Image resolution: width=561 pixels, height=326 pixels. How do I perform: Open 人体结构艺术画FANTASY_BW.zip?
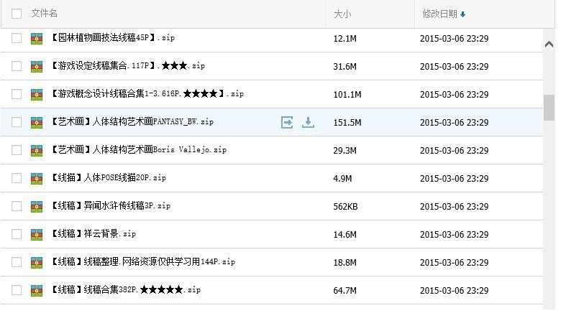coord(132,122)
